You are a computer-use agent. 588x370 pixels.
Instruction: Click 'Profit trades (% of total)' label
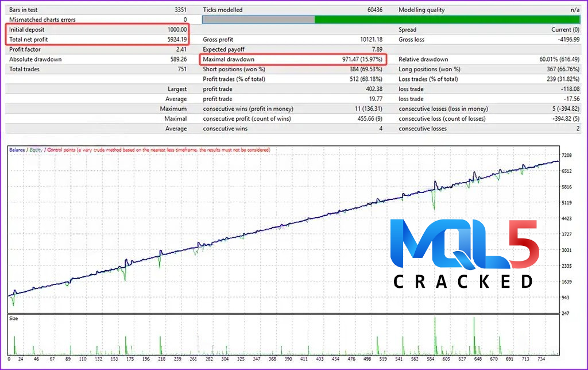point(234,79)
